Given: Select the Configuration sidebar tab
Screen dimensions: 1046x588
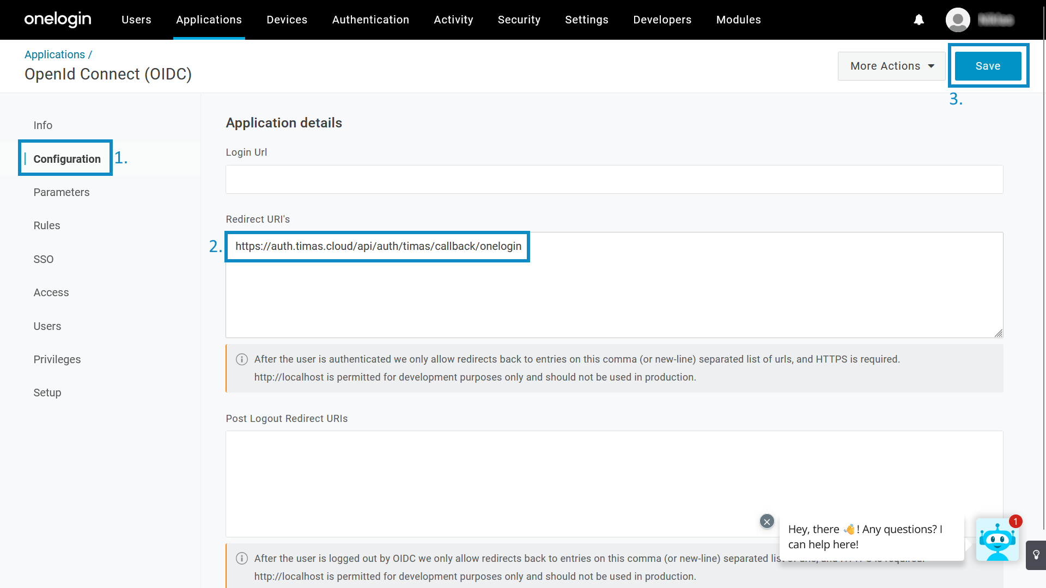Looking at the screenshot, I should pyautogui.click(x=67, y=159).
